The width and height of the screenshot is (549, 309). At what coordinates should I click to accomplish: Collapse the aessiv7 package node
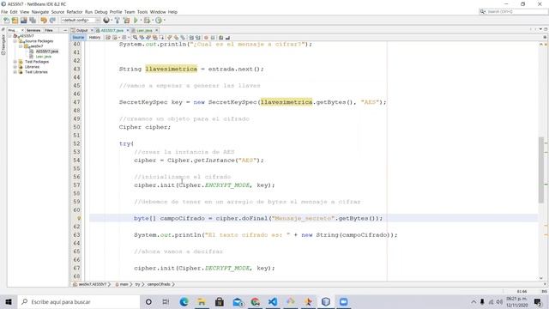click(x=21, y=46)
